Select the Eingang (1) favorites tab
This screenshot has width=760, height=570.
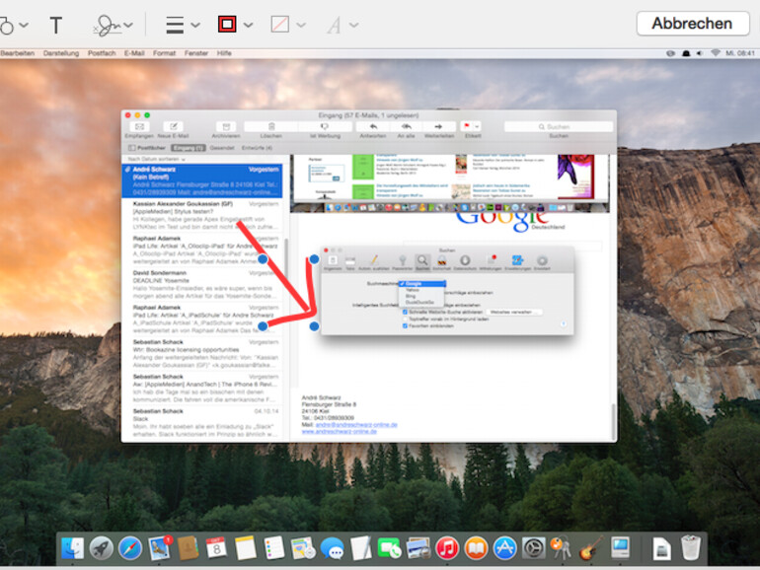tap(189, 148)
